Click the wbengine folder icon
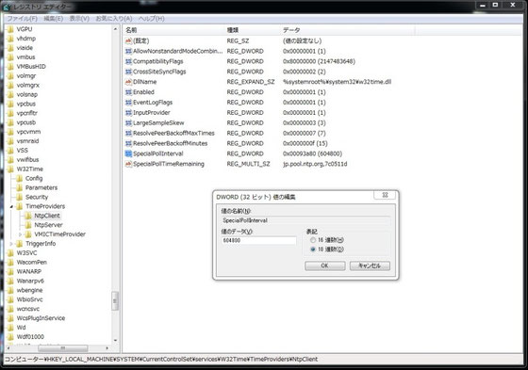This screenshot has height=370, width=528. click(x=10, y=290)
